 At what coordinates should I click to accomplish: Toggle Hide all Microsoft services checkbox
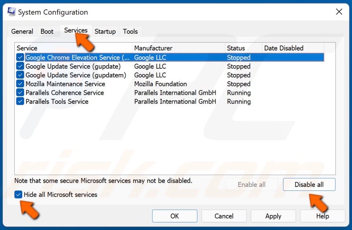(x=18, y=194)
